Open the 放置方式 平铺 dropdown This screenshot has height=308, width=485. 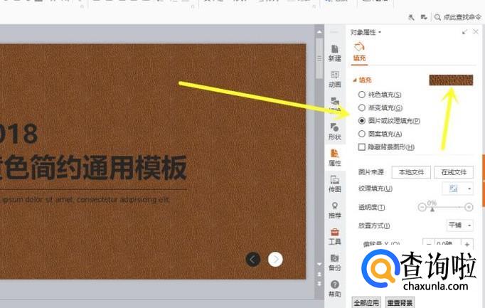coord(460,225)
